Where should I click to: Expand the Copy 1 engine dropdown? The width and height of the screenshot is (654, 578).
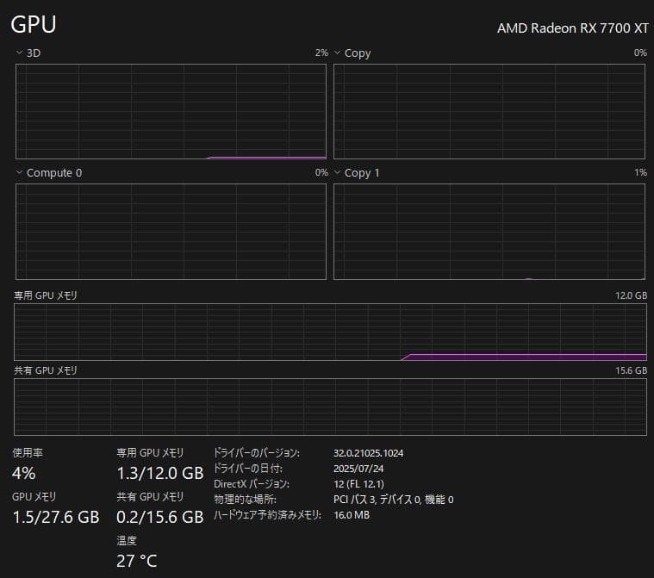tap(338, 173)
